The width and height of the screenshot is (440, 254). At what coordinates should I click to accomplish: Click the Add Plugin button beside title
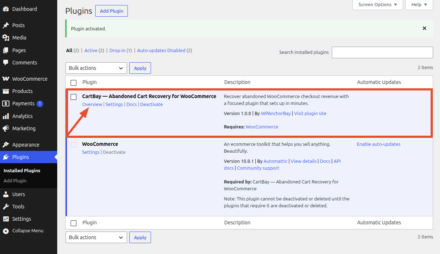(112, 11)
